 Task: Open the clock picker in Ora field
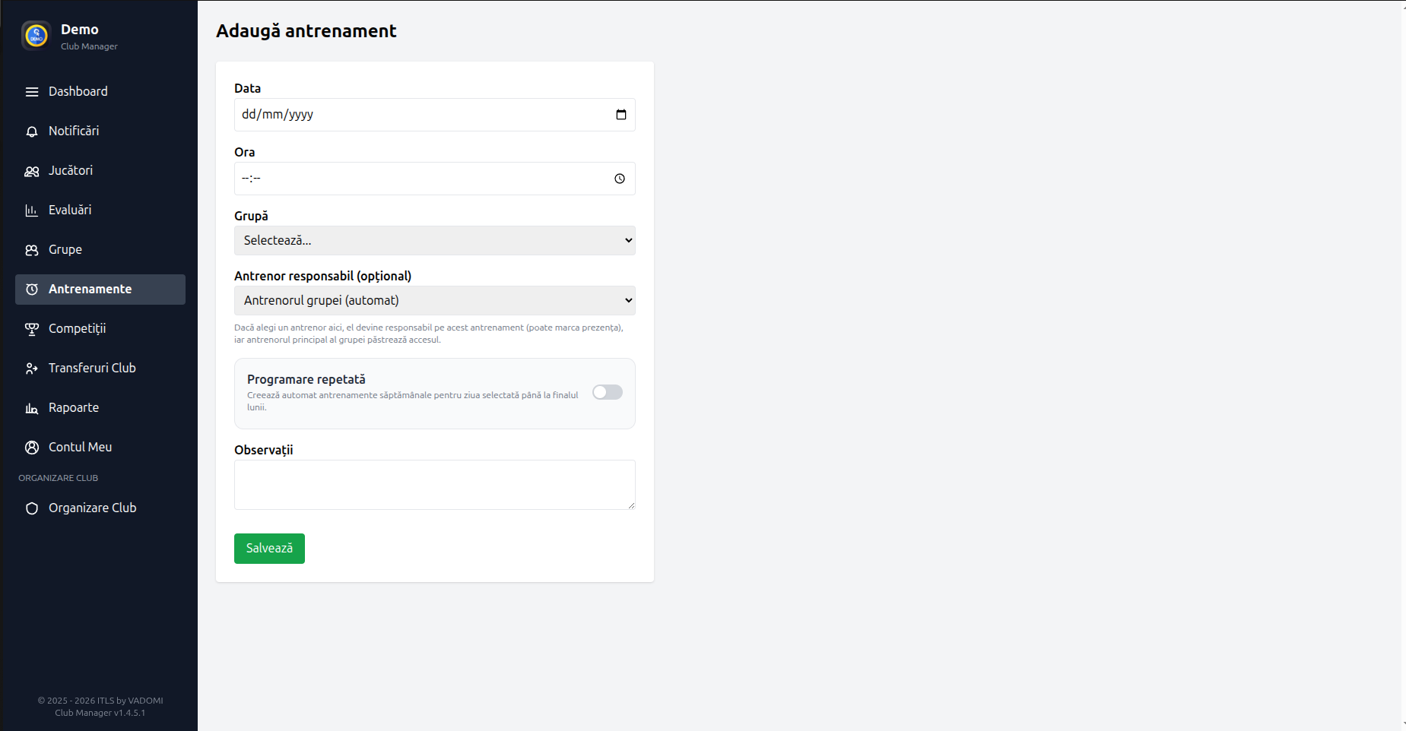[x=619, y=179]
